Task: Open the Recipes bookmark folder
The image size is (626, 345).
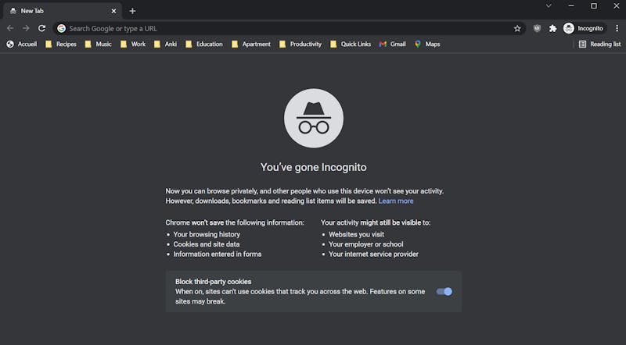Action: pyautogui.click(x=61, y=44)
